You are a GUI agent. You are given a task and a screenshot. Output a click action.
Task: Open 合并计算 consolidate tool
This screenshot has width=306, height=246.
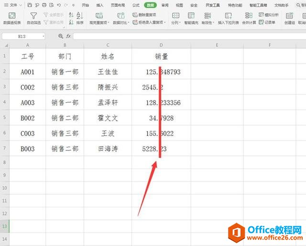tap(249, 18)
